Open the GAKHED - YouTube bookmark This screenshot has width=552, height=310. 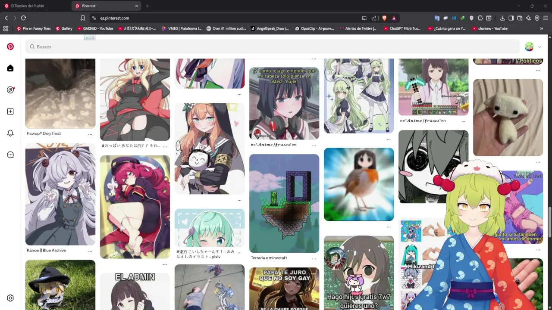(x=95, y=28)
